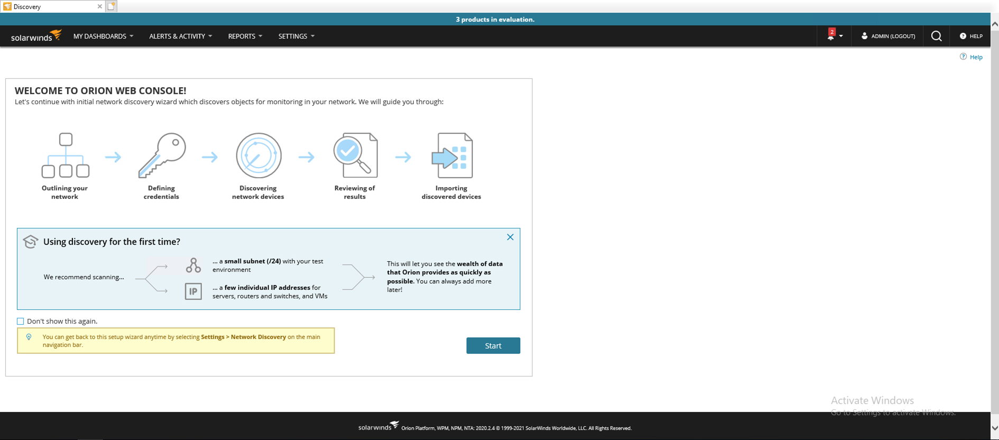This screenshot has width=999, height=440.
Task: Click the WELCOME TO ORION WEB CONSOLE heading
Action: pos(100,90)
